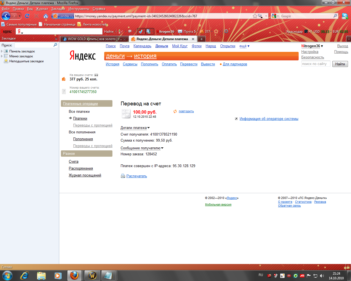Open Журнал menu
351x281 pixels.
[42, 9]
